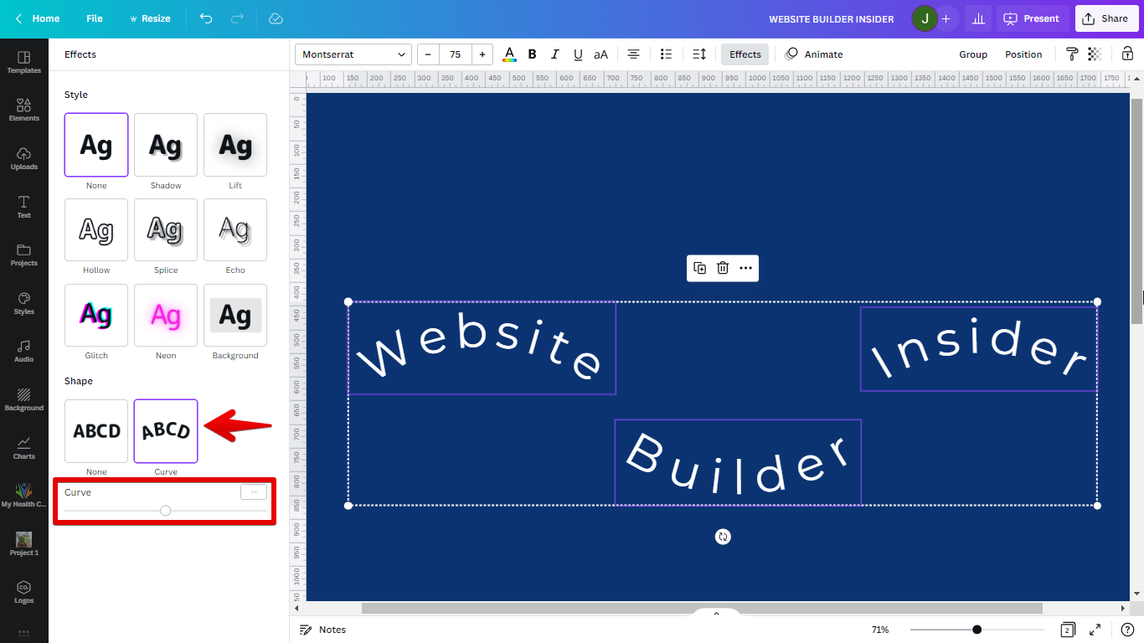Open the Elements tab in sidebar

(x=24, y=110)
